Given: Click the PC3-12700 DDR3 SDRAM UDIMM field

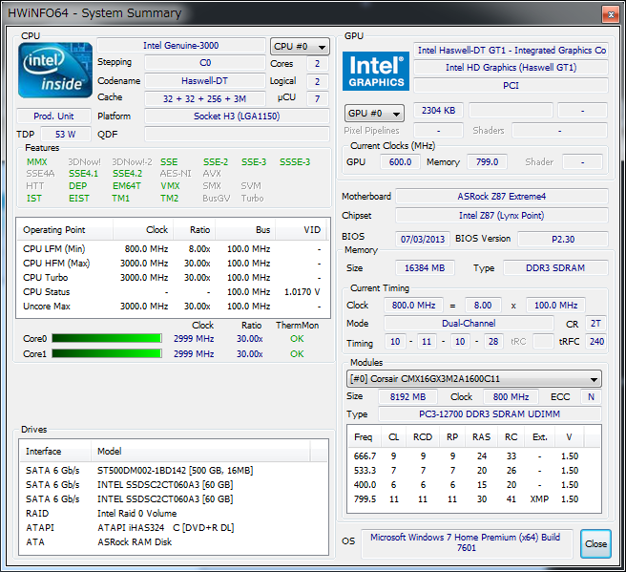Looking at the screenshot, I should pyautogui.click(x=490, y=414).
